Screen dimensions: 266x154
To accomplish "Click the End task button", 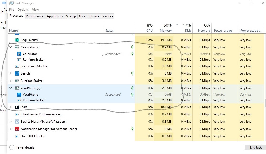I will click(x=256, y=147).
